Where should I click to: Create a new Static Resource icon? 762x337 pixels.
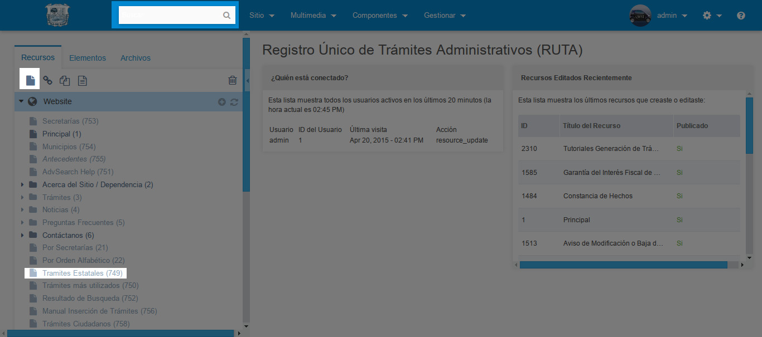[x=82, y=81]
